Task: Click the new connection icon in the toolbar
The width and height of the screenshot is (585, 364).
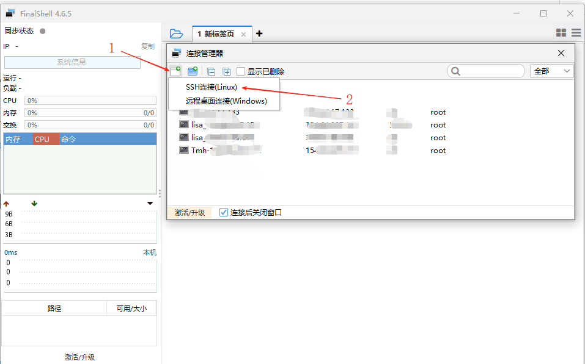Action: click(175, 71)
